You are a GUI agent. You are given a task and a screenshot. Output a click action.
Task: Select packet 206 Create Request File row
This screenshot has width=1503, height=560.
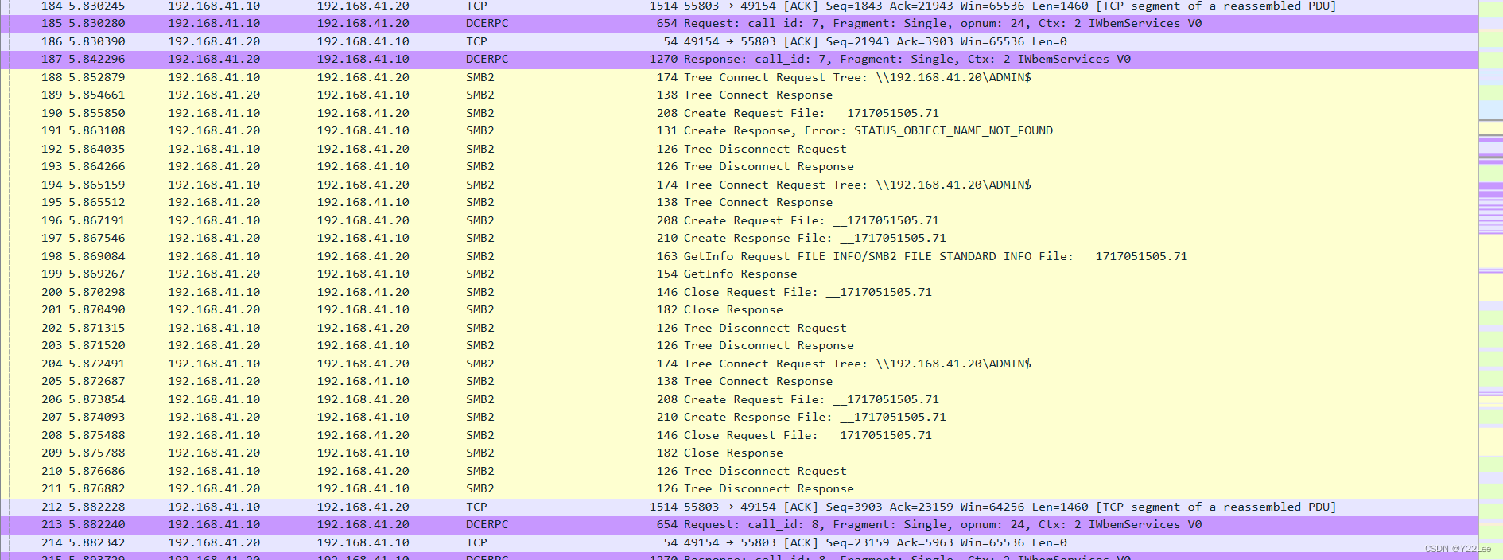click(740, 399)
